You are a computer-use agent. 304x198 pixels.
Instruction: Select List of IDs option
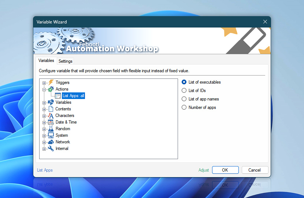[193, 91]
